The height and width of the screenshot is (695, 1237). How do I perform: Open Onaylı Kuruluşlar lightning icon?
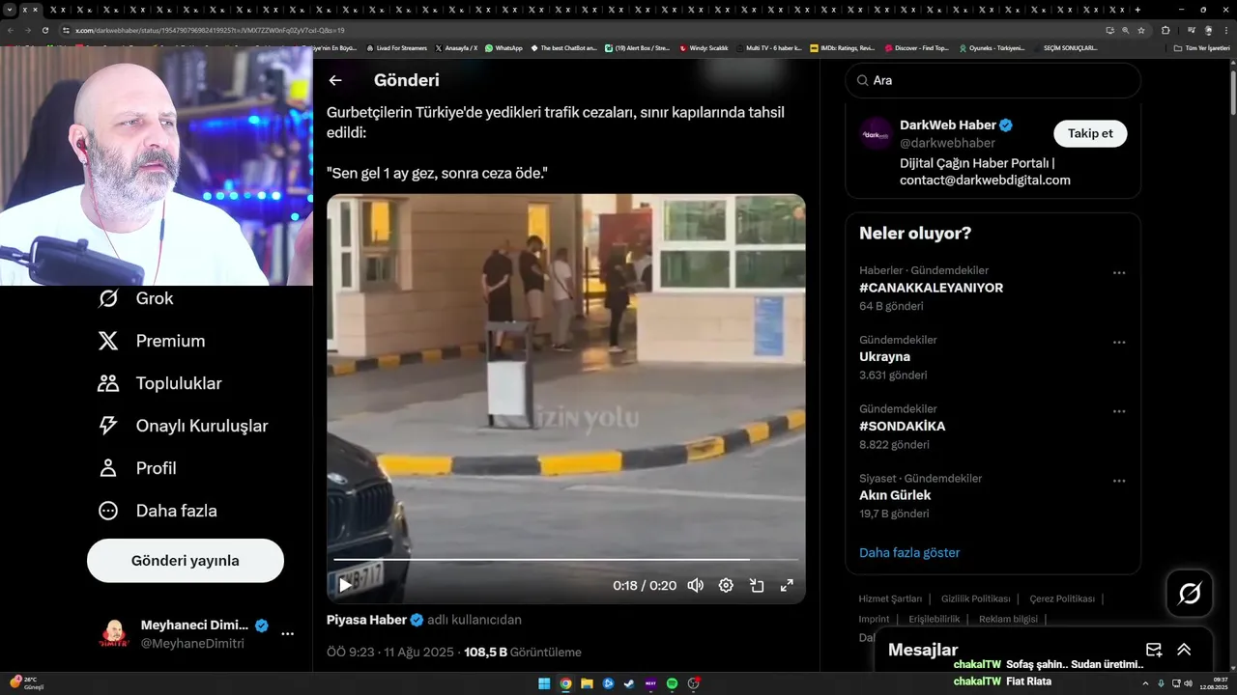pyautogui.click(x=108, y=426)
